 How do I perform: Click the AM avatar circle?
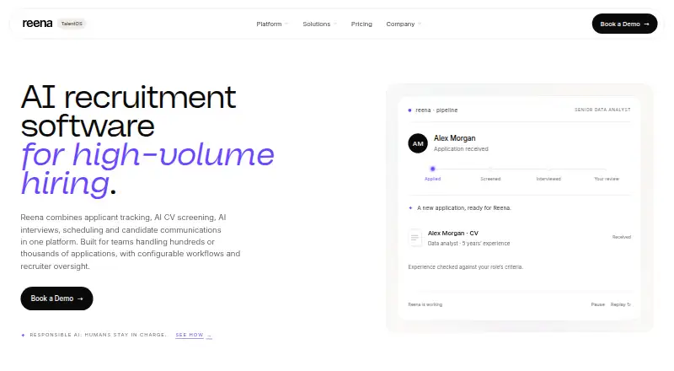pyautogui.click(x=418, y=143)
